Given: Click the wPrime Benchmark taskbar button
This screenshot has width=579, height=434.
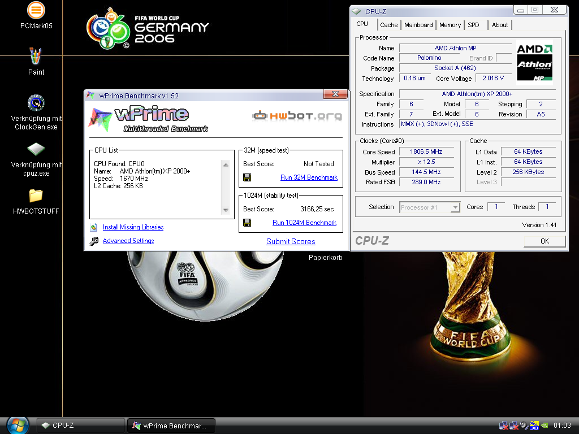Looking at the screenshot, I should tap(171, 426).
